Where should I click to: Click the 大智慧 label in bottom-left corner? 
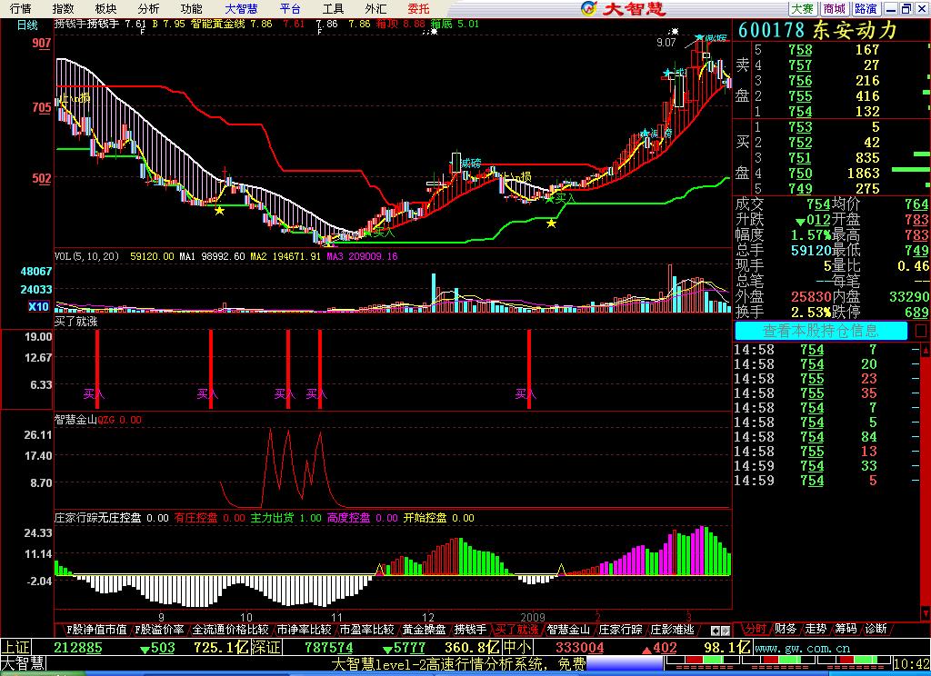[x=23, y=663]
